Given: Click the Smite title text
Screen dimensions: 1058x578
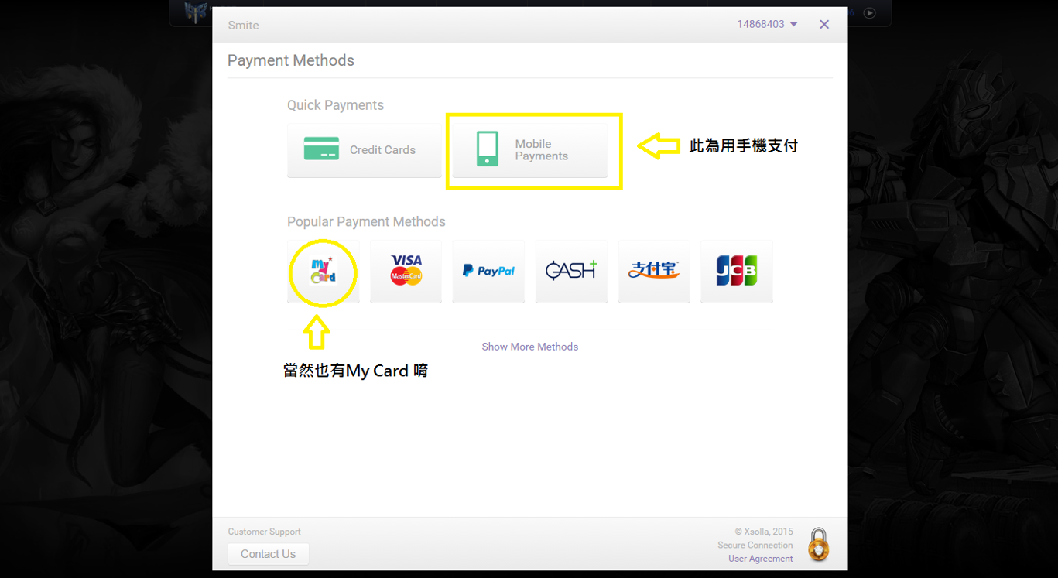Looking at the screenshot, I should (x=243, y=26).
